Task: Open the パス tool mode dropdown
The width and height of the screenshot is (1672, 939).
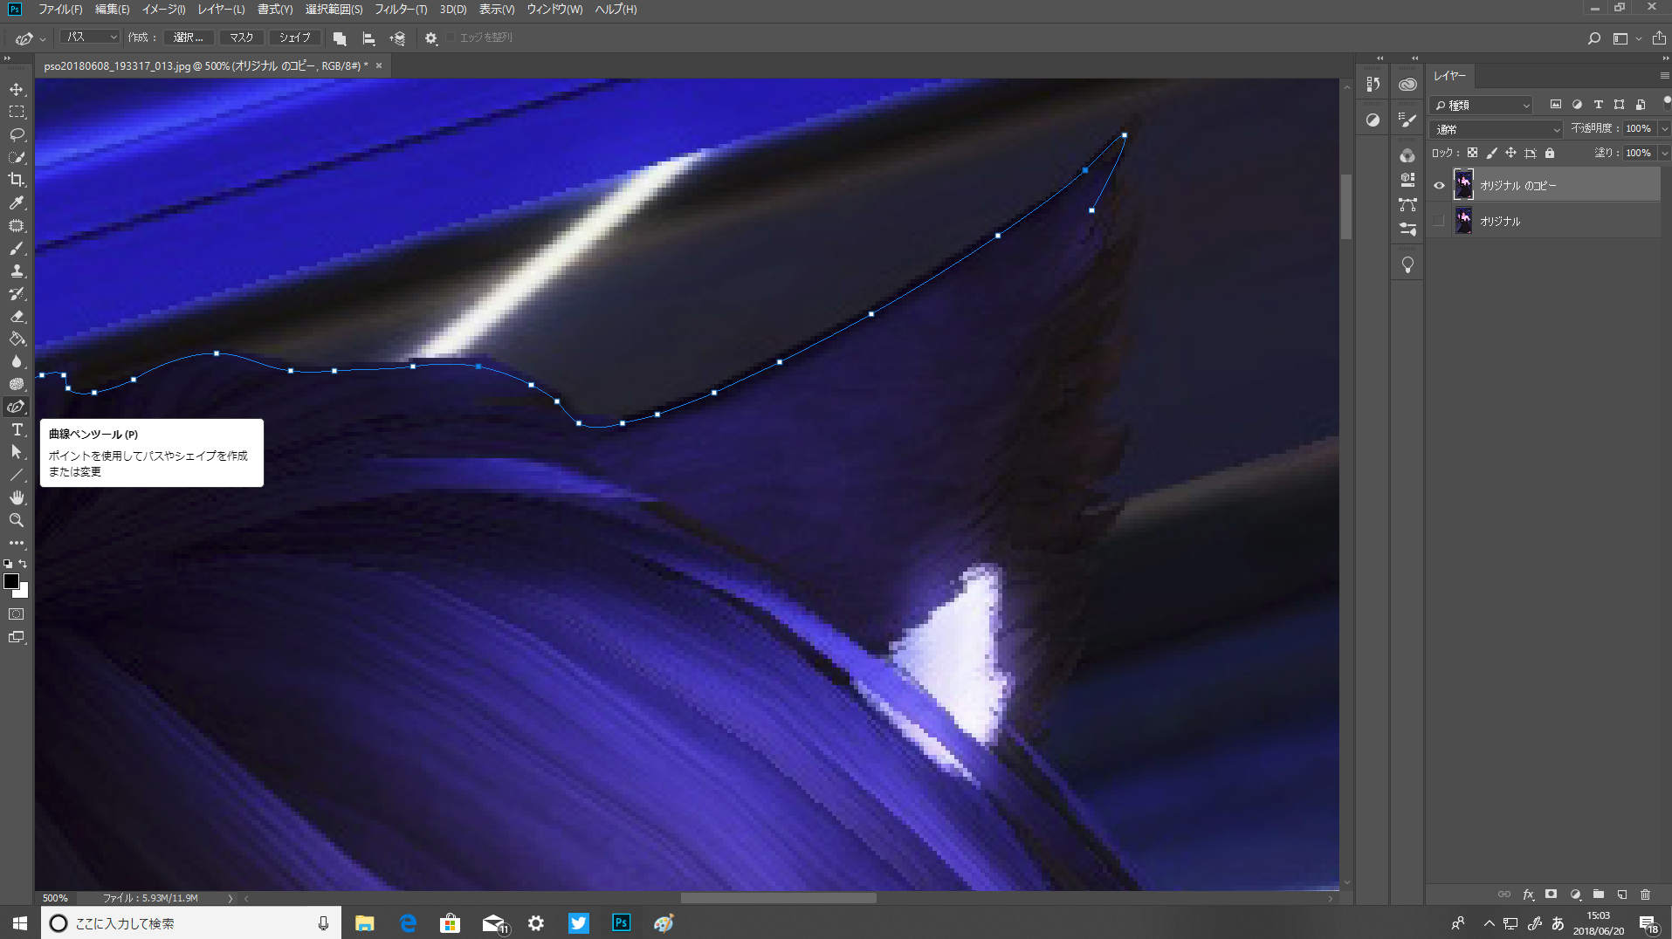Action: 90,38
